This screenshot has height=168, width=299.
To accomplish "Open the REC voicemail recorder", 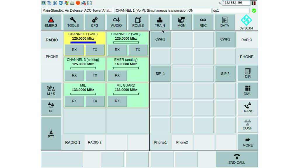I will coord(203,22).
